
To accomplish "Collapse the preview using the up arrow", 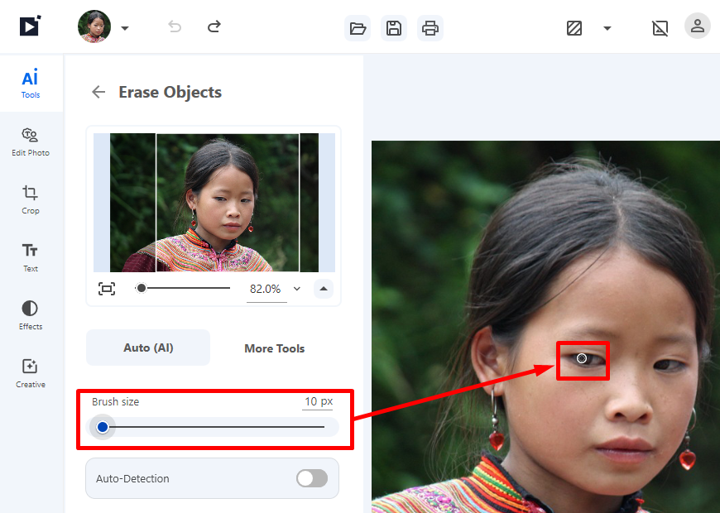I will [323, 288].
